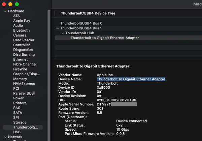
Task: Click the highlighted Device Name value text
Action: pyautogui.click(x=131, y=79)
